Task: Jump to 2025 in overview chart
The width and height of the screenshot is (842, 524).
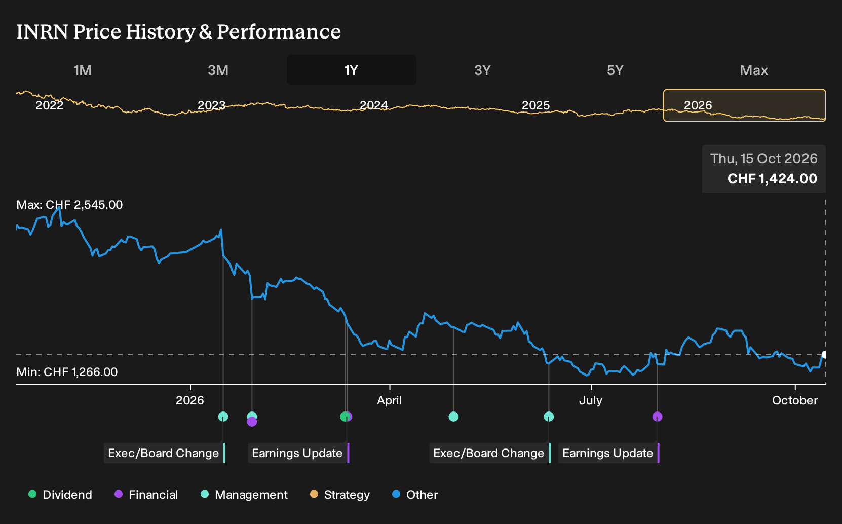Action: (x=535, y=105)
